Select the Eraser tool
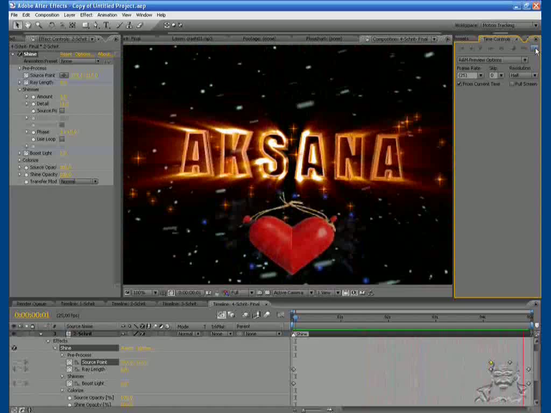 (x=140, y=25)
